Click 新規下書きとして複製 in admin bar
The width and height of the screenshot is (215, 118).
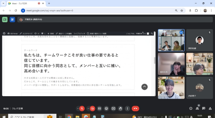[97, 33]
